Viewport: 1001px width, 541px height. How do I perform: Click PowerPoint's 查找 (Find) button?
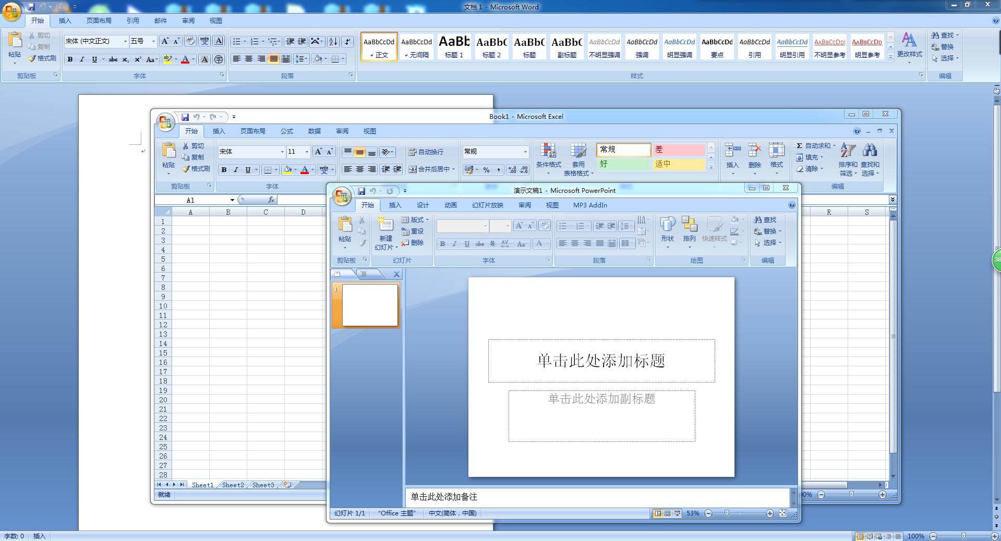765,220
